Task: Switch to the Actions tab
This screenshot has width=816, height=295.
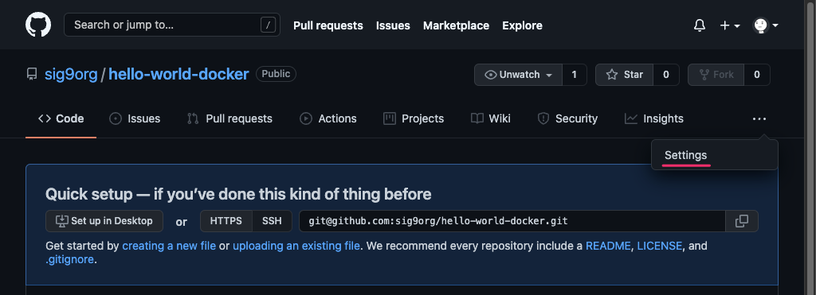Action: pos(328,119)
